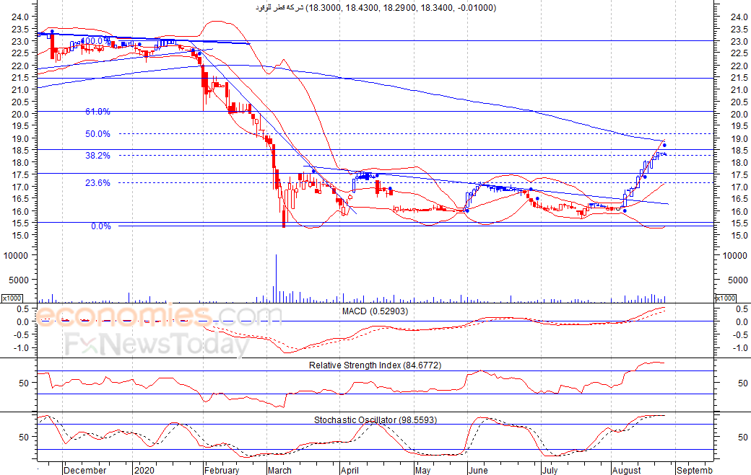Click the June label on time axis
Image resolution: width=751 pixels, height=475 pixels.
click(x=478, y=470)
